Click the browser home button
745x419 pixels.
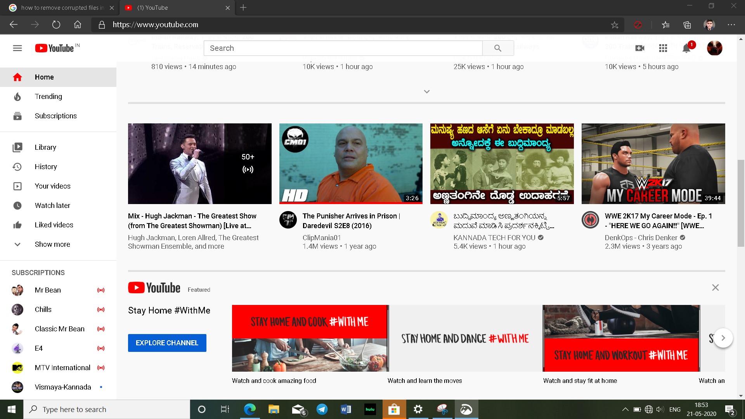pos(78,25)
